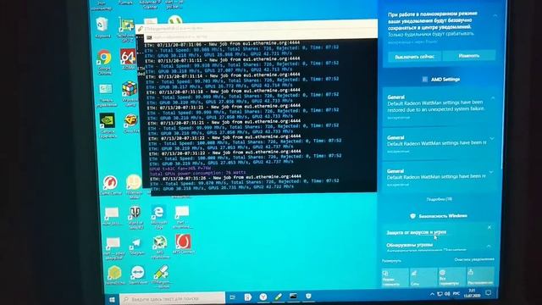
Task: Open the red Game Center desktop icon
Action: click(x=110, y=185)
